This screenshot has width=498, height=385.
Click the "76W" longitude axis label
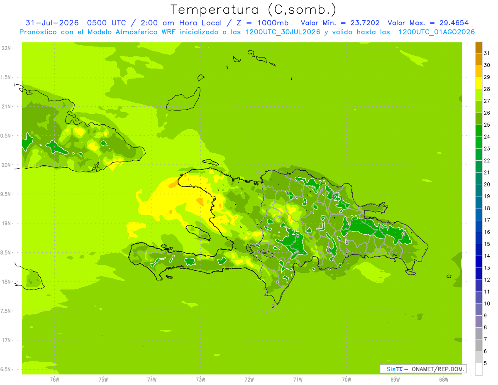pos(54,380)
